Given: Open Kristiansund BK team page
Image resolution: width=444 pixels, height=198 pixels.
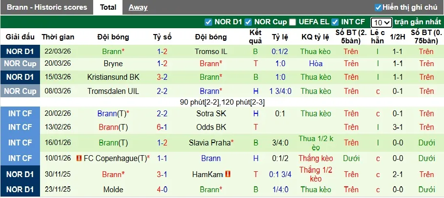Looking at the screenshot, I should coord(113,77).
